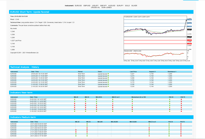This screenshot has width=205, height=139.
Task: Select USDJPY from the instrument list
Action: coord(95,6)
